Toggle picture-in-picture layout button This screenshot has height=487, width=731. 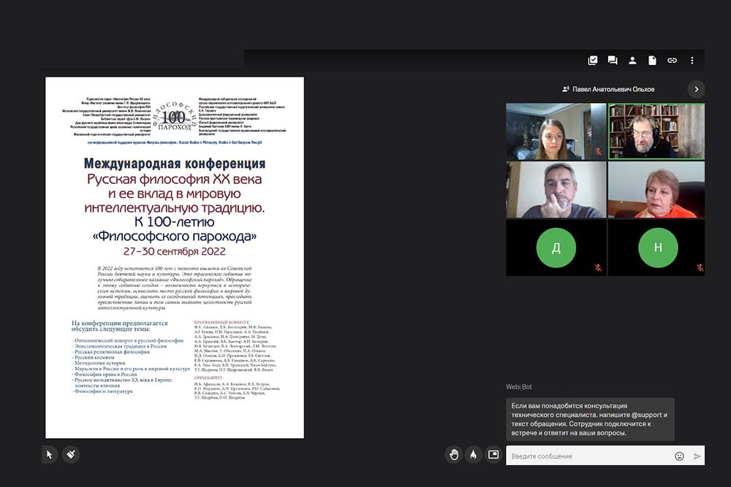(493, 454)
